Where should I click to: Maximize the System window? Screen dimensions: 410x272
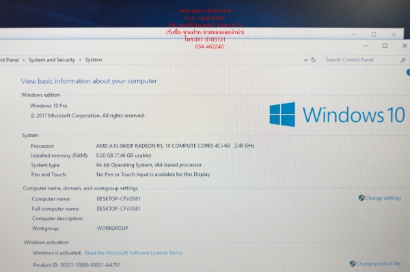pos(385,46)
